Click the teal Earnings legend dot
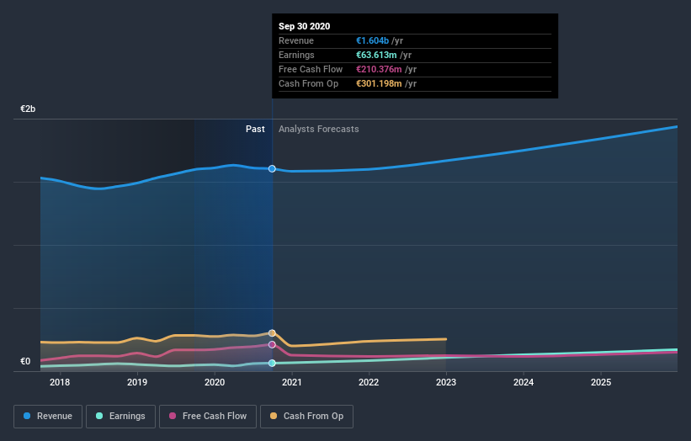The image size is (691, 441). coord(99,416)
